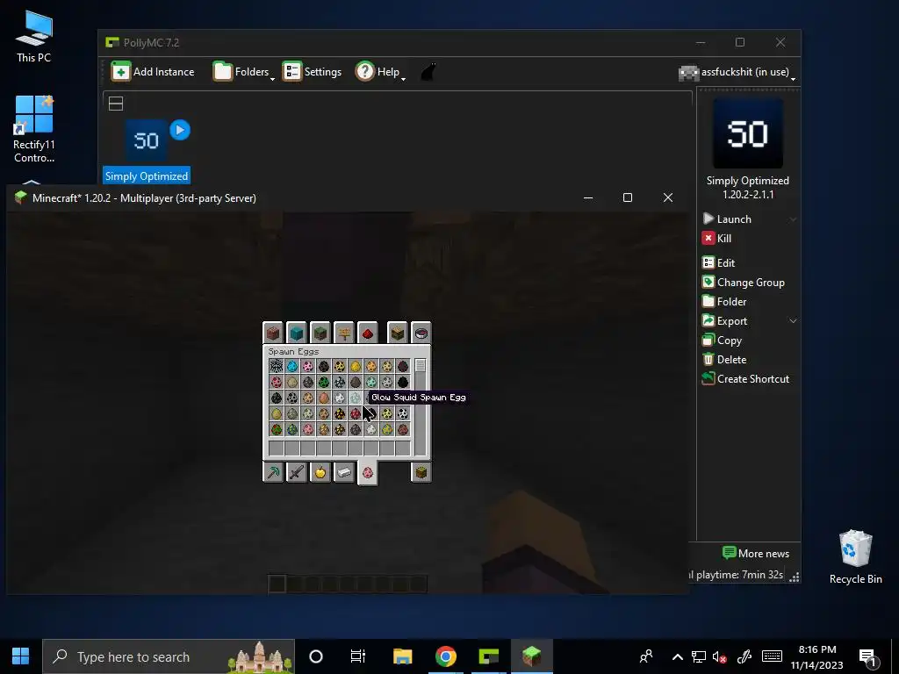Open the Recycle Bin desktop icon
Screen dimensions: 899x674
click(855, 557)
